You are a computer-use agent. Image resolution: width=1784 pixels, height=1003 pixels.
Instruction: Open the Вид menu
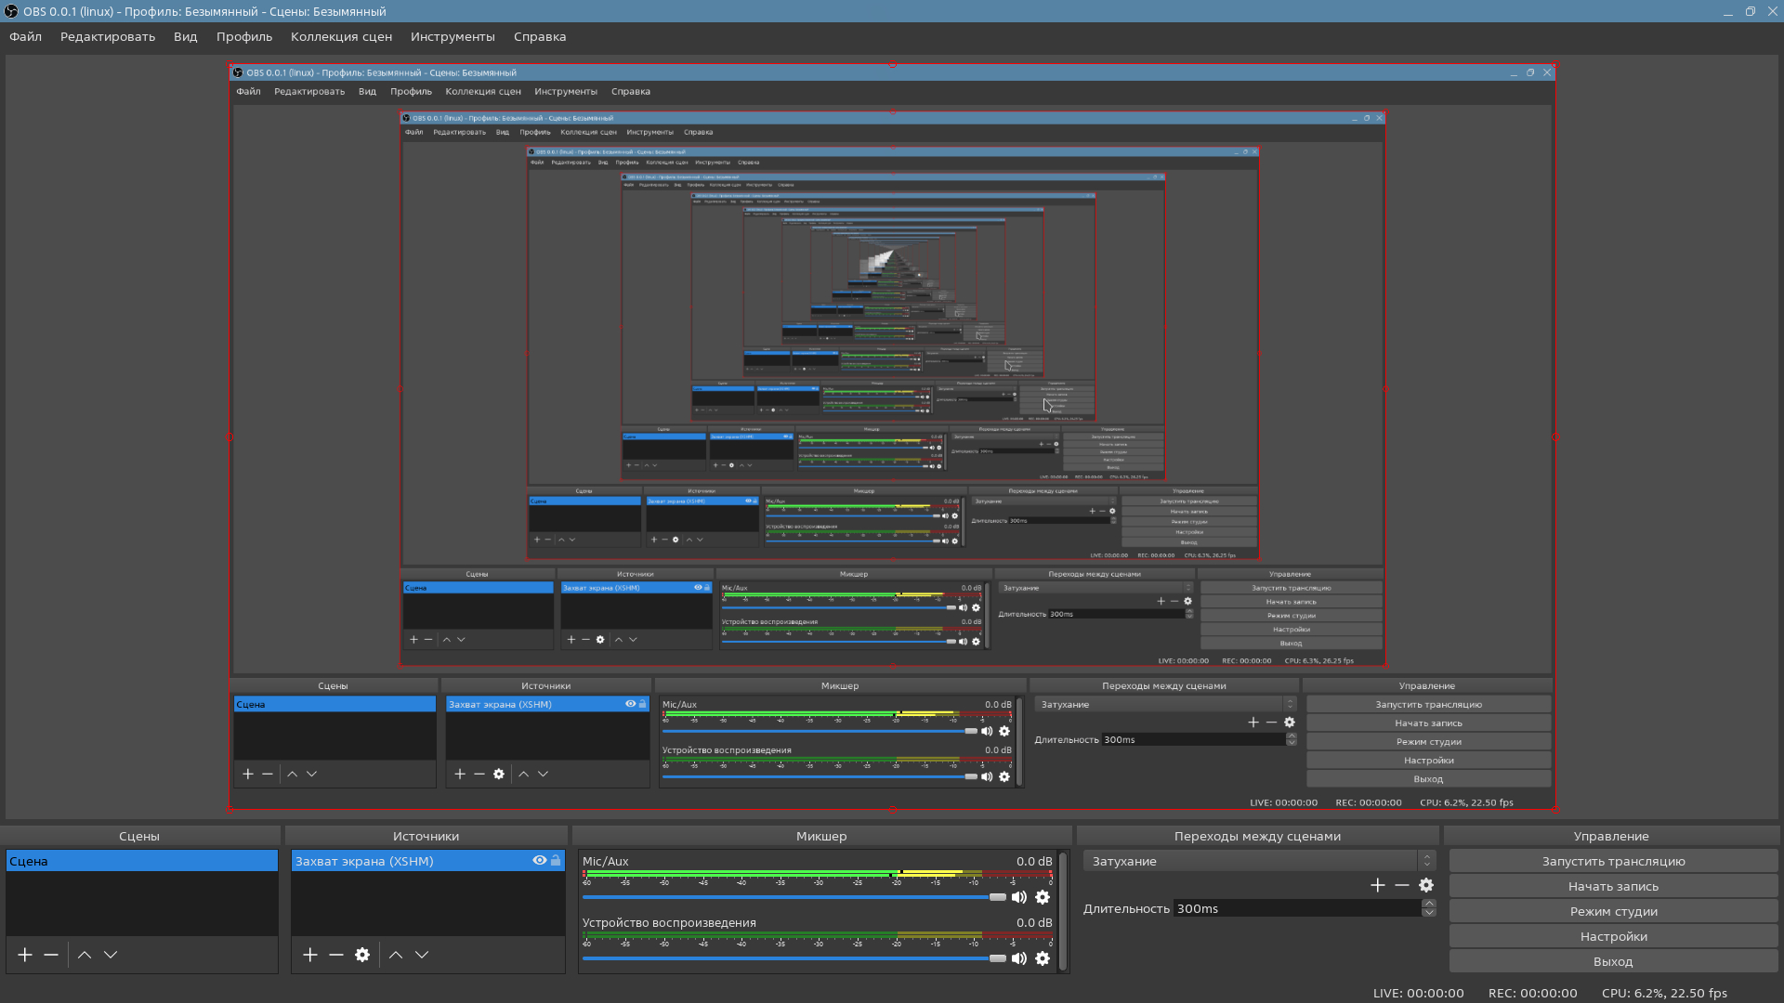(185, 37)
